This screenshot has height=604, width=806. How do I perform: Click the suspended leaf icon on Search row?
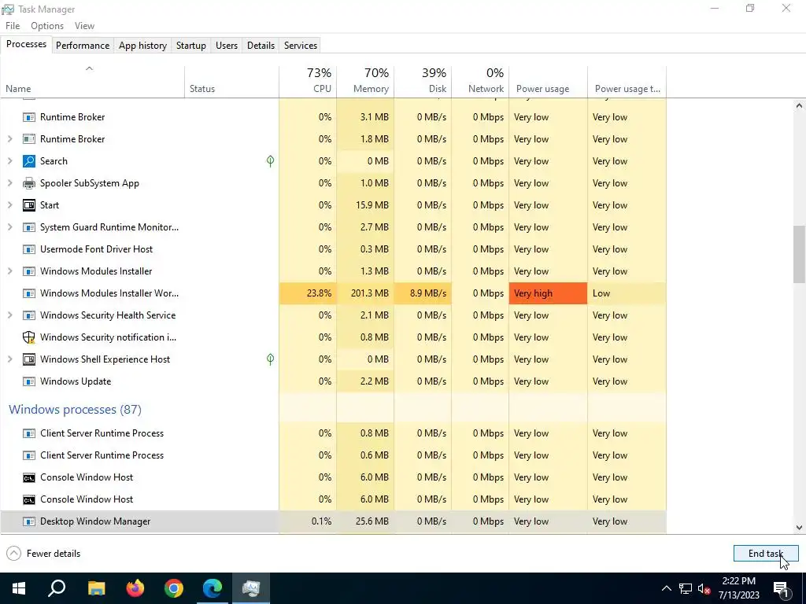[271, 161]
